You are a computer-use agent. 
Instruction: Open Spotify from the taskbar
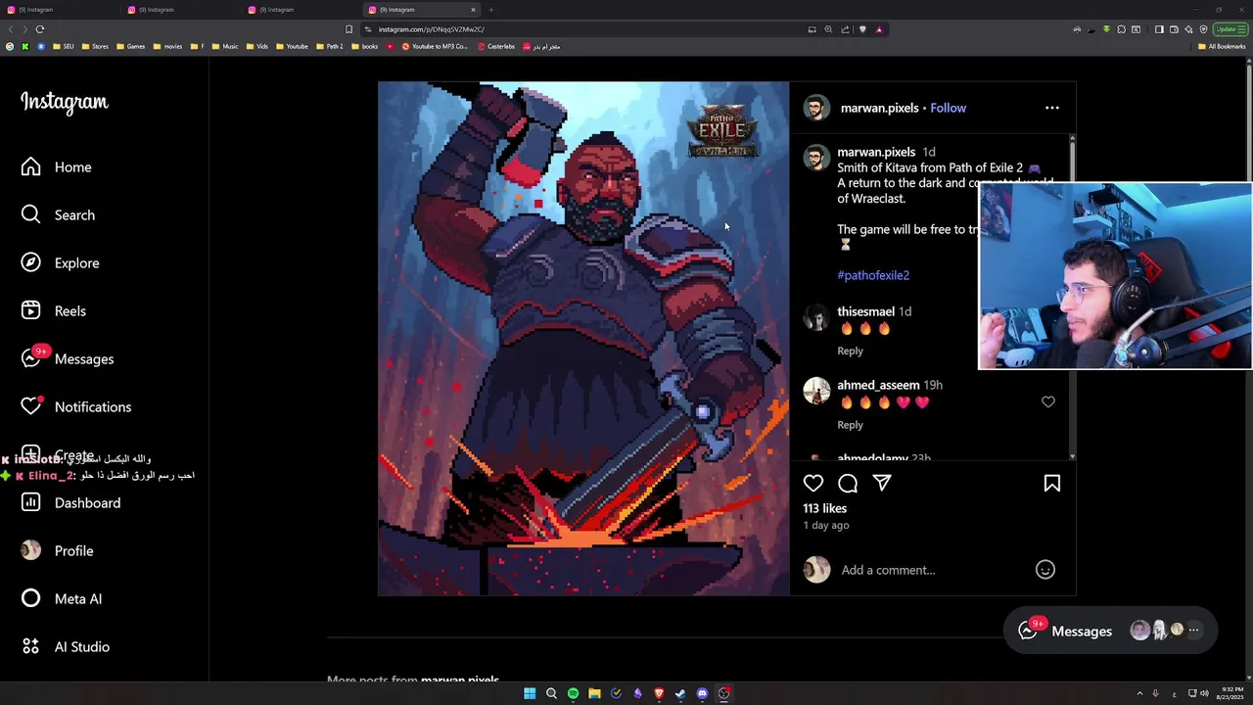coord(573,693)
